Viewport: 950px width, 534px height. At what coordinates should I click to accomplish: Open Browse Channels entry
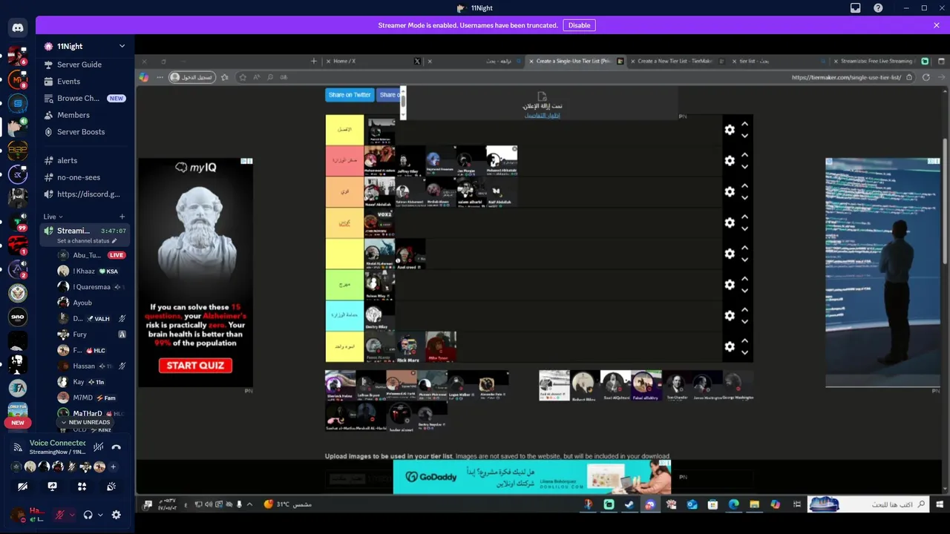85,98
